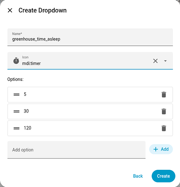Click the Name field with greenhouse_time_asleep

[x=90, y=37]
